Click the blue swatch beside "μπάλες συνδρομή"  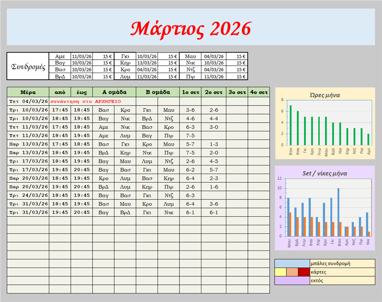click(x=292, y=263)
